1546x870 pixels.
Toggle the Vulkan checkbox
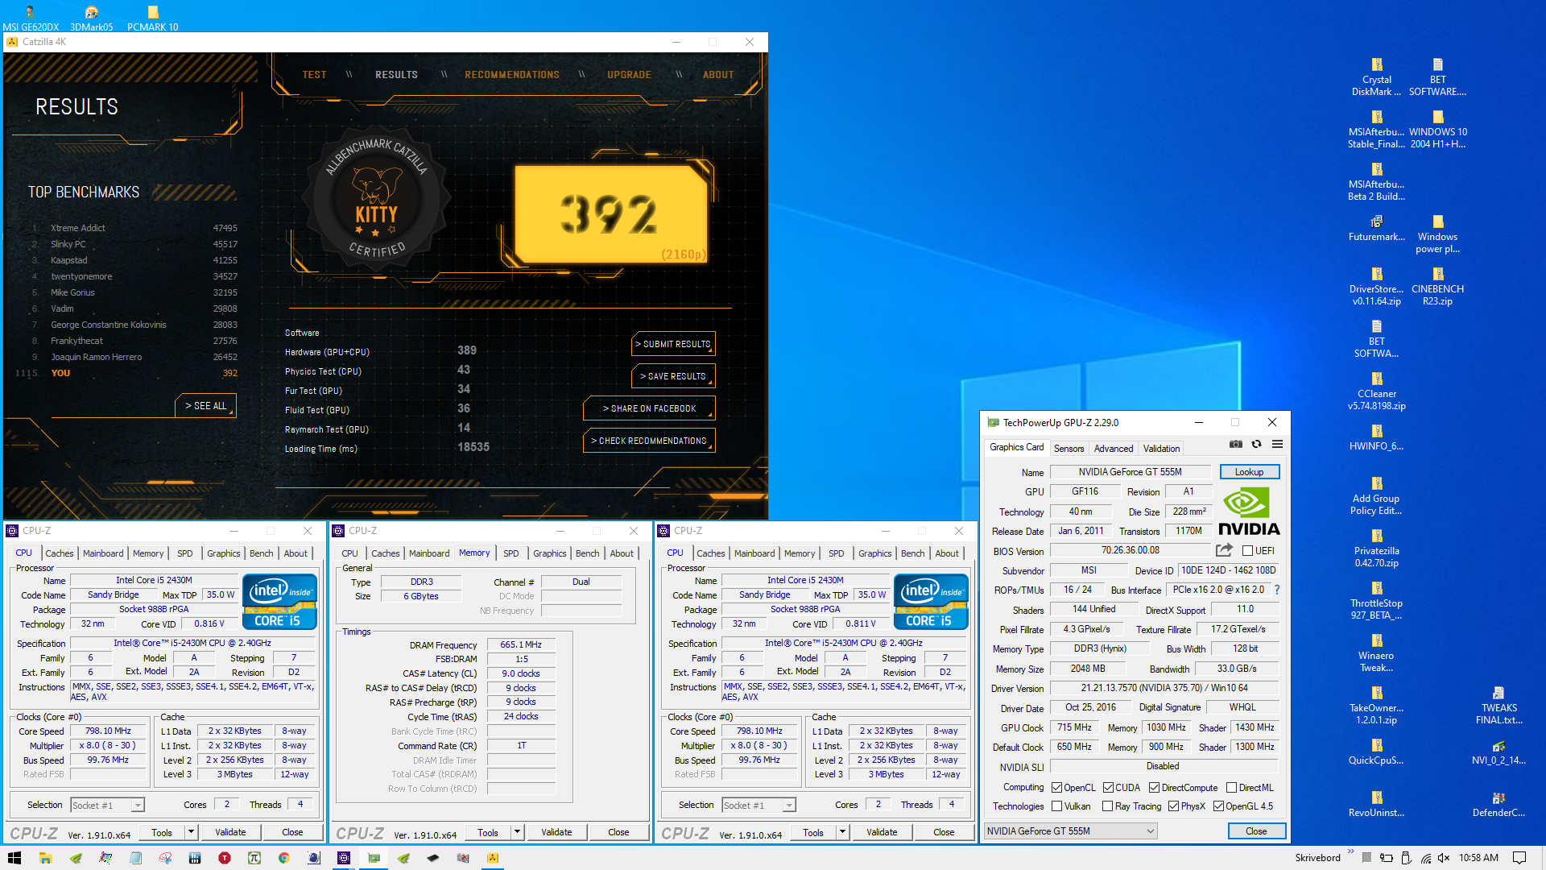click(x=1056, y=806)
